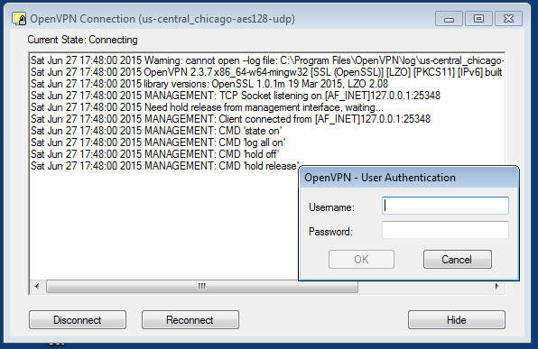538x349 pixels.
Task: Select the CMD 'hold release' log line
Action: [164, 166]
